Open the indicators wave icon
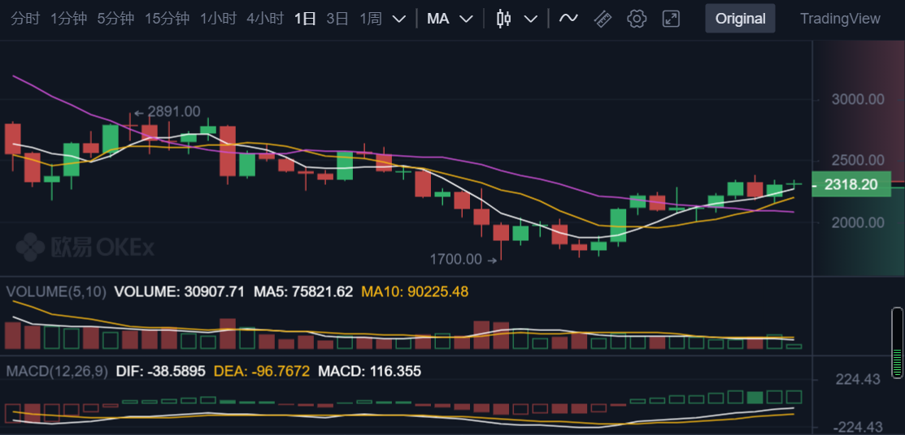 [x=568, y=19]
